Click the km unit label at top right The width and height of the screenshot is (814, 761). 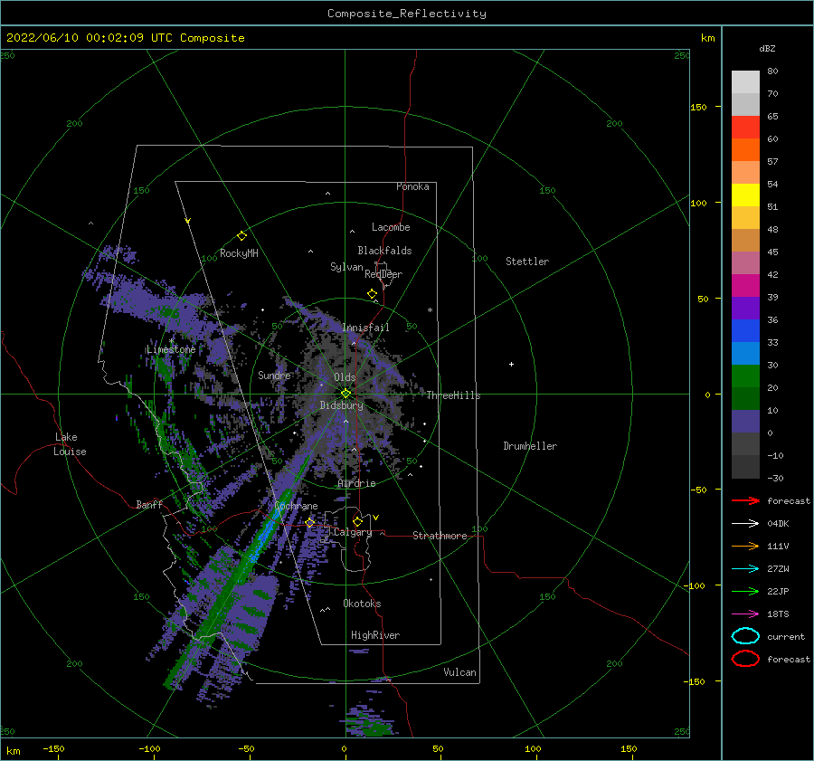(x=707, y=38)
